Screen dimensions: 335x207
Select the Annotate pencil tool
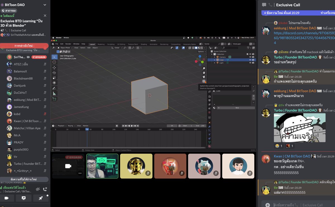[54, 88]
